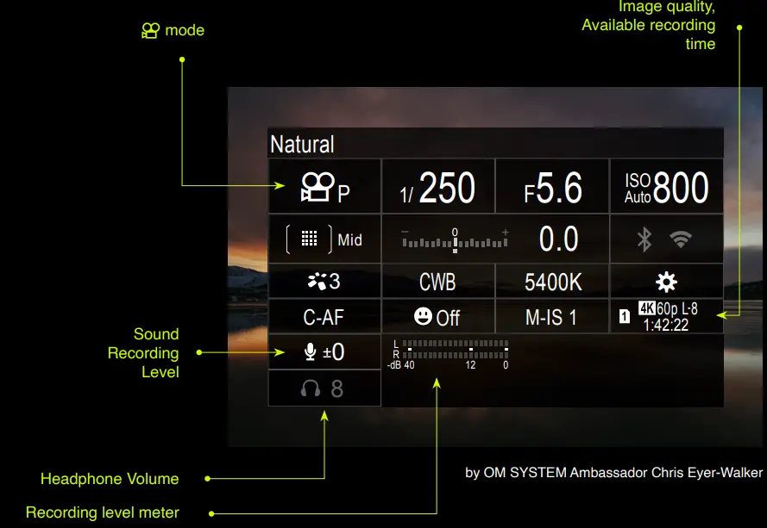Select the 5400K color temperature value
Image resolution: width=767 pixels, height=528 pixels.
coord(552,282)
